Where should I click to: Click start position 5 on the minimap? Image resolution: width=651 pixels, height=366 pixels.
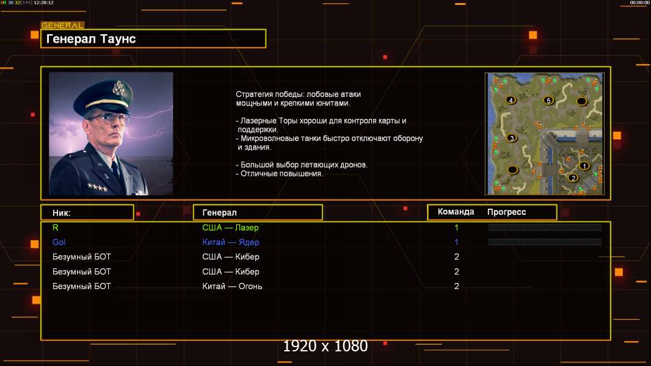click(548, 100)
